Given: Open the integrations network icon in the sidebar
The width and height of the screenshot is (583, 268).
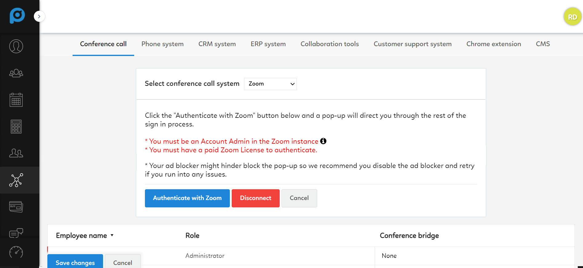Looking at the screenshot, I should [16, 180].
